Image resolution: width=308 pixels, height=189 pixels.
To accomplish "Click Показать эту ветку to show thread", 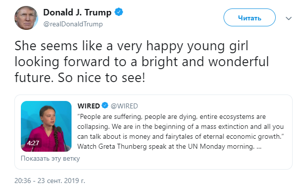I will click(x=50, y=158).
